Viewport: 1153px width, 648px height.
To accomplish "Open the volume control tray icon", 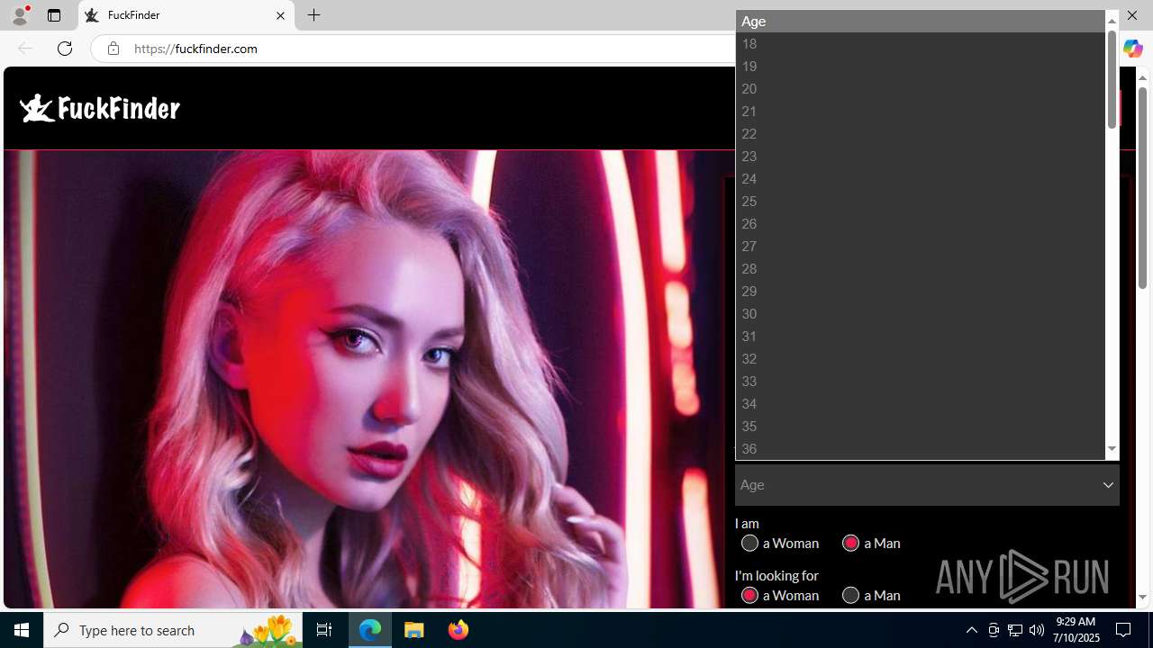I will click(1037, 630).
